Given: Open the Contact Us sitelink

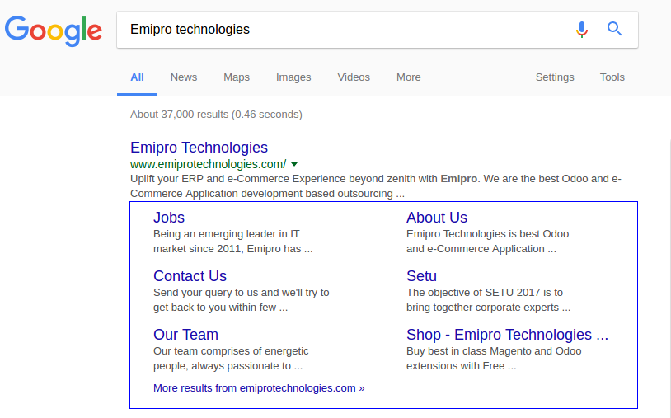Looking at the screenshot, I should coord(190,276).
